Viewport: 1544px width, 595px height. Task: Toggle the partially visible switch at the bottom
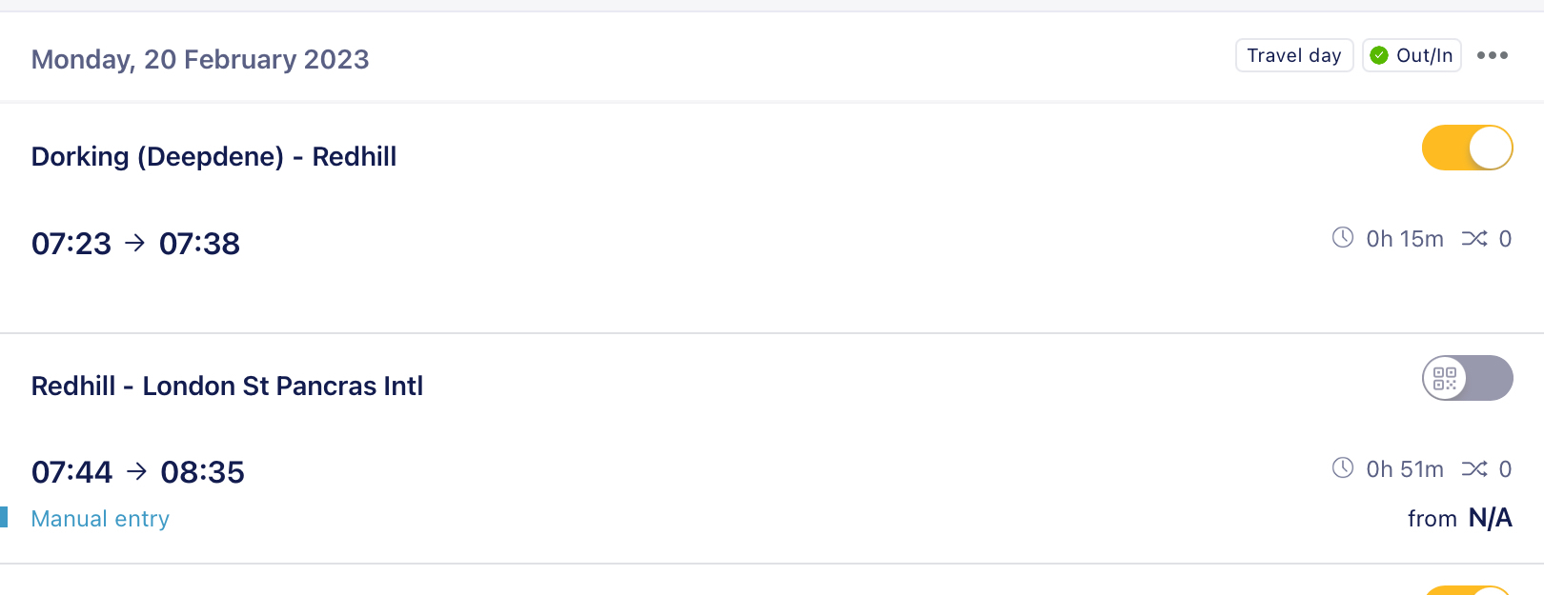(1468, 590)
